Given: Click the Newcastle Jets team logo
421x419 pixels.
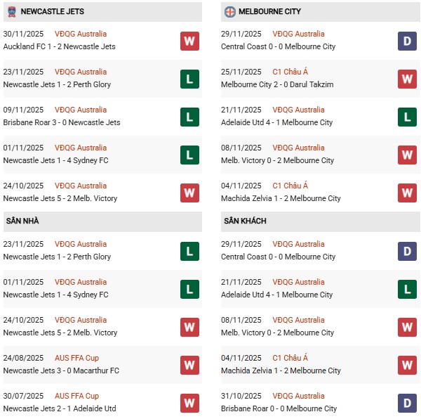Looking at the screenshot, I should pyautogui.click(x=11, y=11).
